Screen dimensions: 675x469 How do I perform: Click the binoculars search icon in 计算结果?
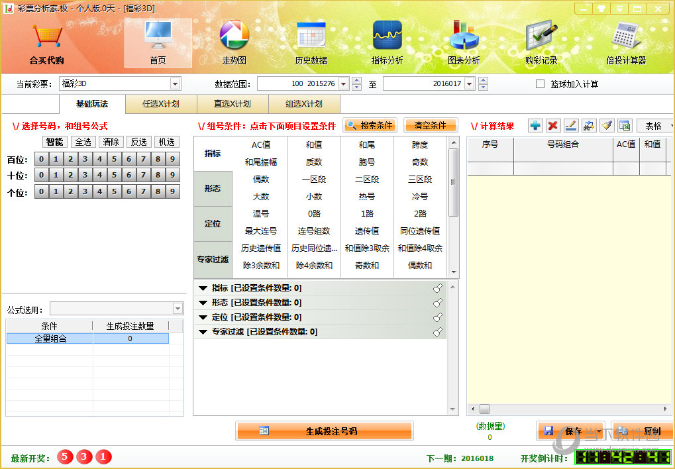coord(588,125)
